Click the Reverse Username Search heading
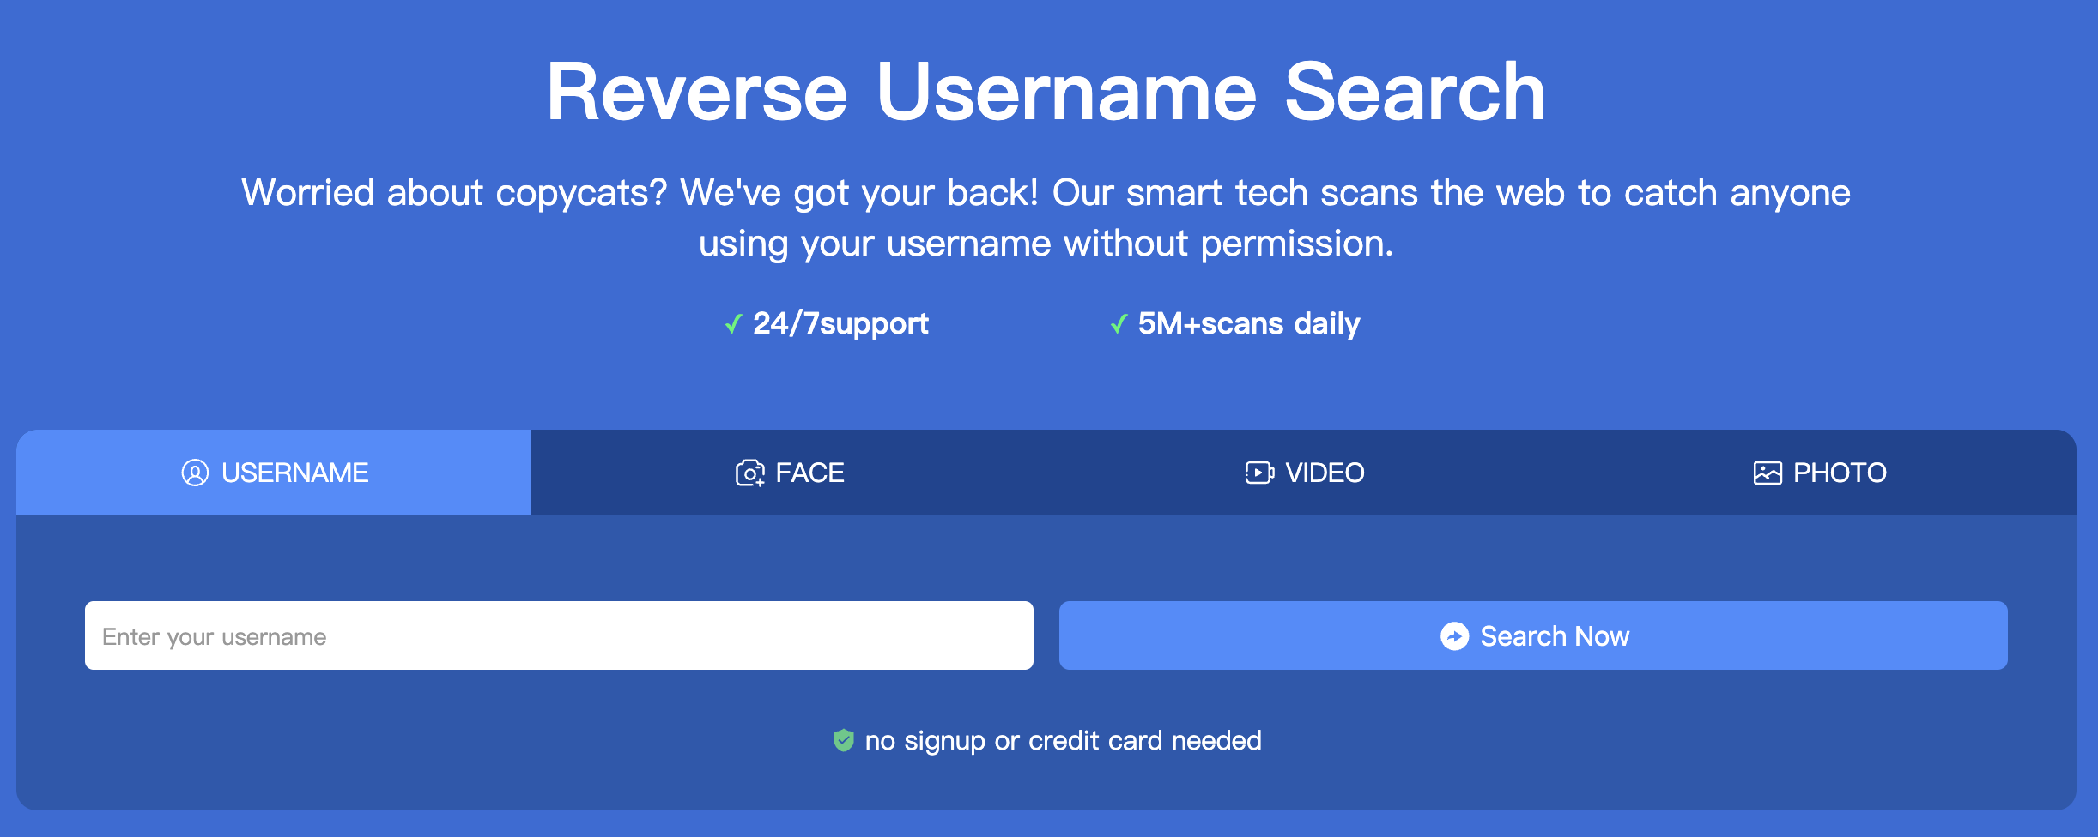The image size is (2098, 837). point(1046,92)
